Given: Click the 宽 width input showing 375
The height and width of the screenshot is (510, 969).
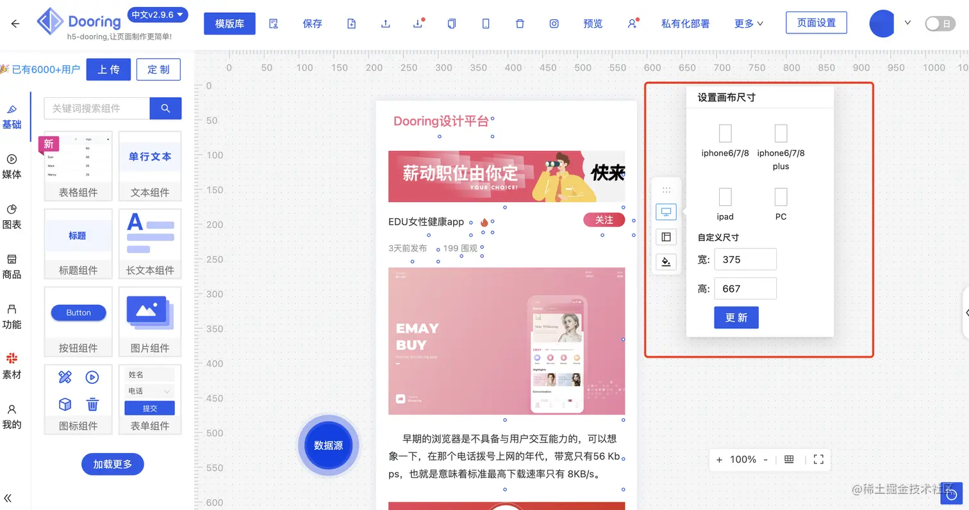Looking at the screenshot, I should click(745, 259).
